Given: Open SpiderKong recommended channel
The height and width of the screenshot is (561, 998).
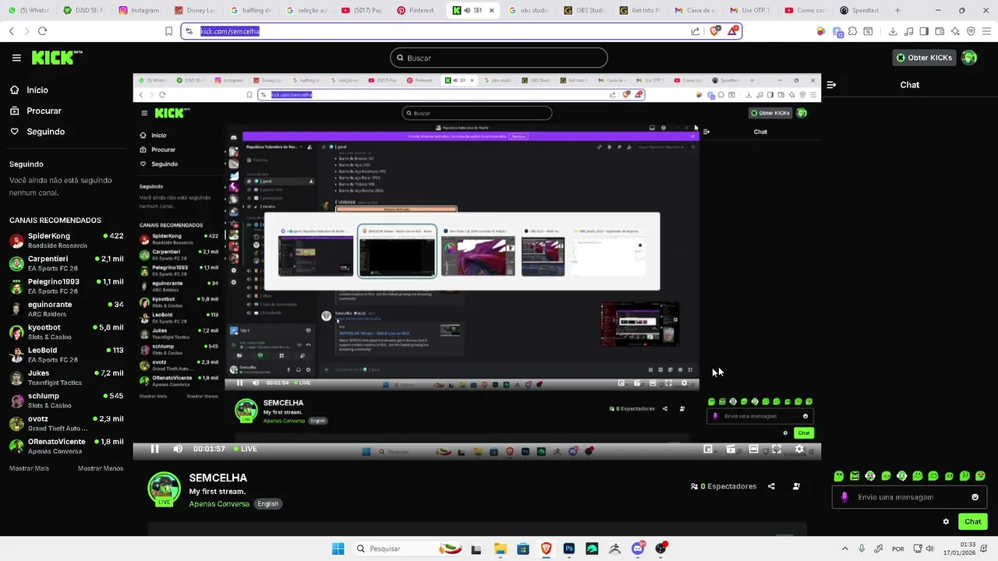Looking at the screenshot, I should click(66, 240).
